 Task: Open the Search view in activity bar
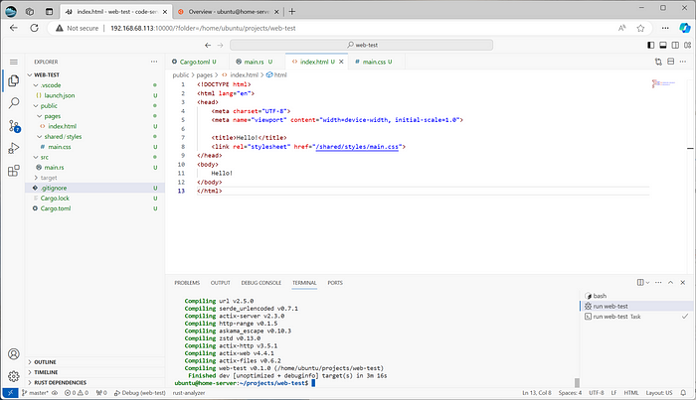14,103
